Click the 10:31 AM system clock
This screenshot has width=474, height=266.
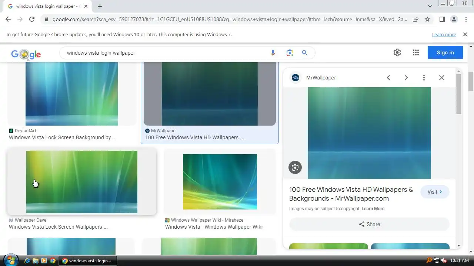point(460,260)
